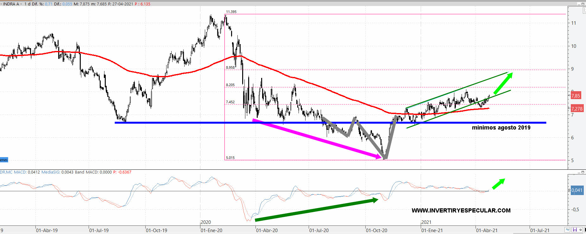Select the 'minimos agosto 2019' text annotation
This screenshot has height=234, width=586.
(501, 128)
